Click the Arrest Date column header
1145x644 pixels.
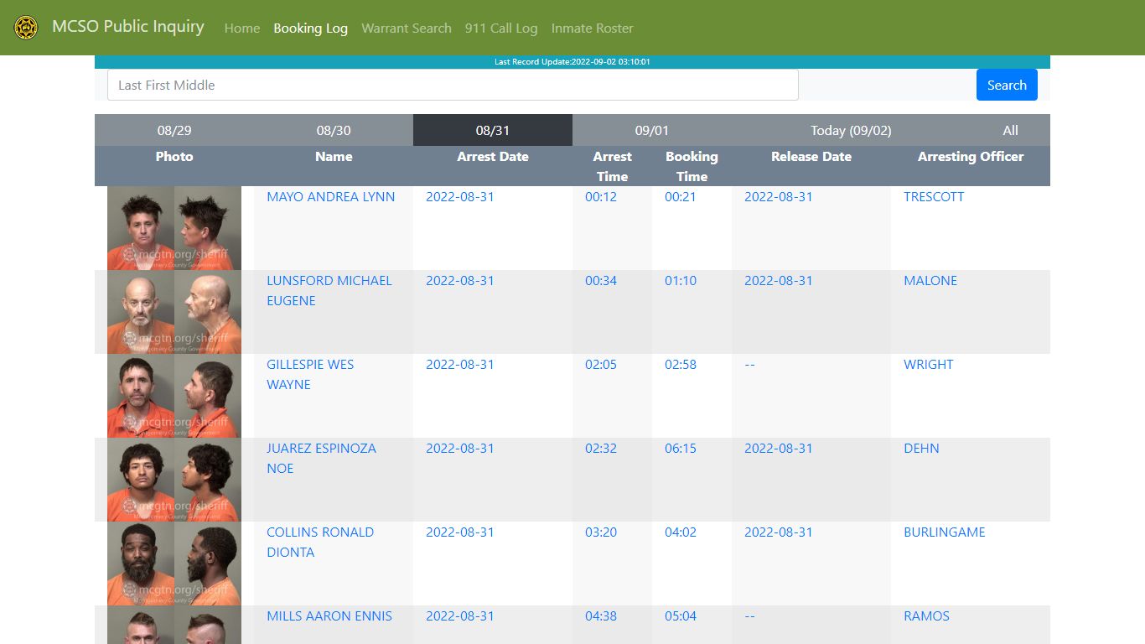[493, 156]
